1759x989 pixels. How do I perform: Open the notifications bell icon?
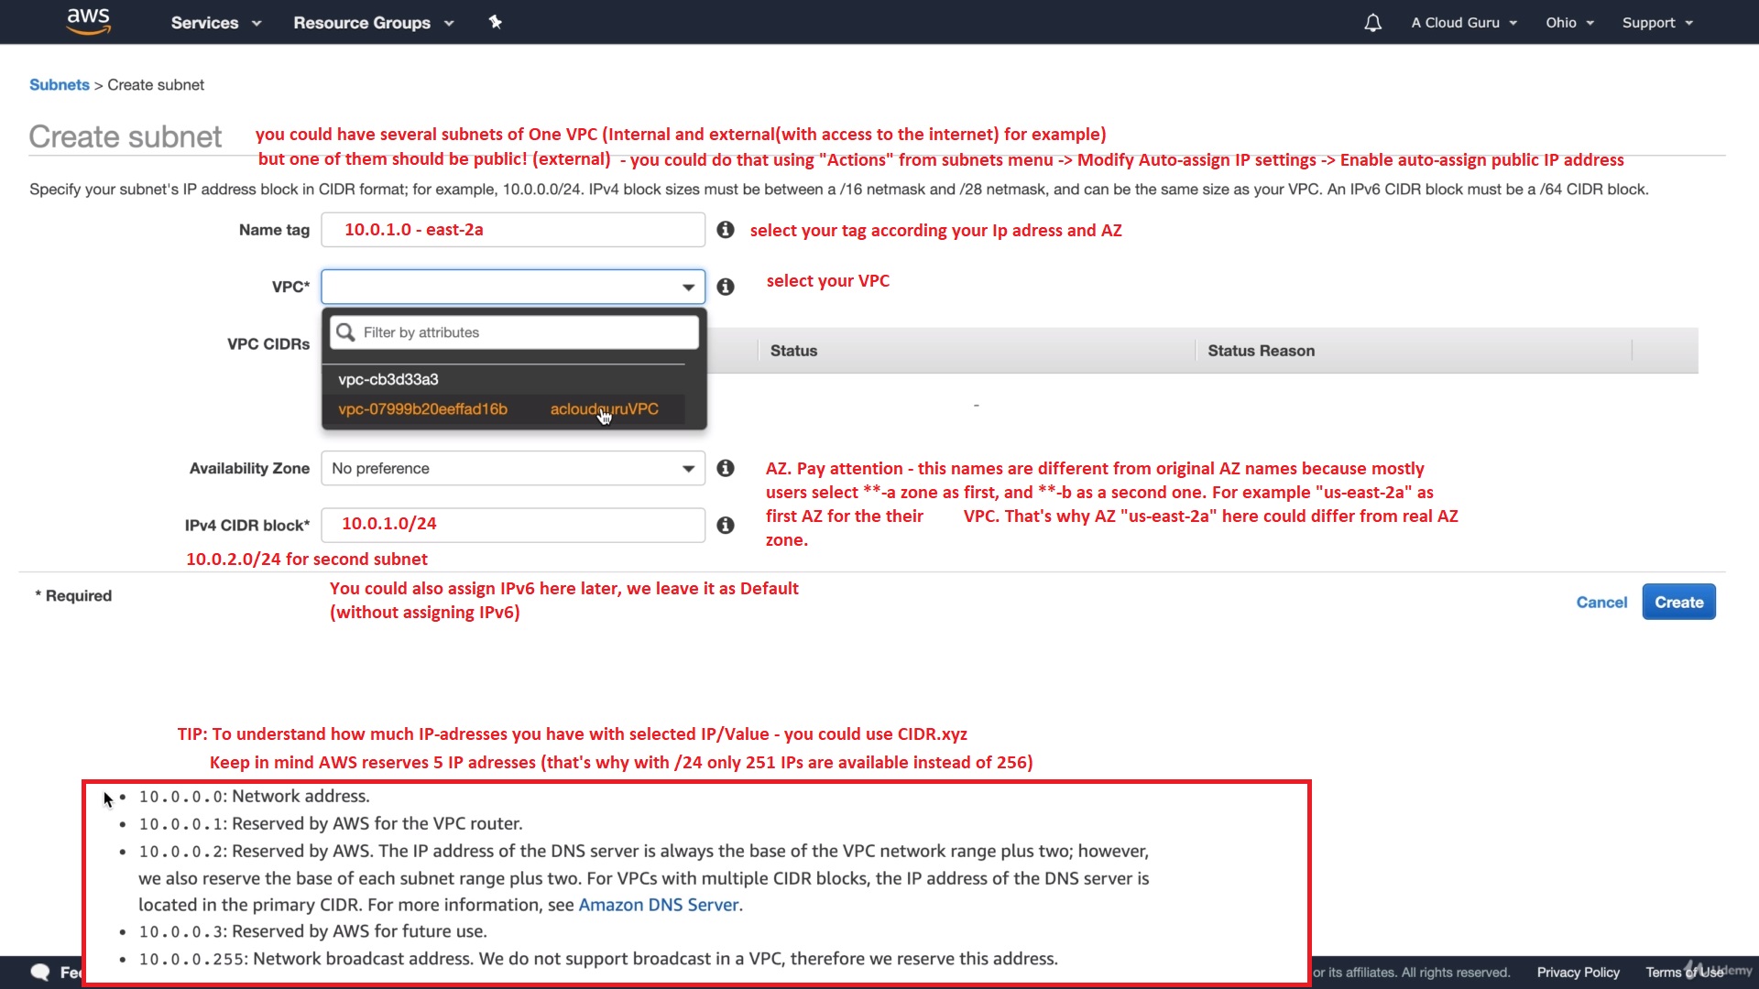pos(1372,23)
